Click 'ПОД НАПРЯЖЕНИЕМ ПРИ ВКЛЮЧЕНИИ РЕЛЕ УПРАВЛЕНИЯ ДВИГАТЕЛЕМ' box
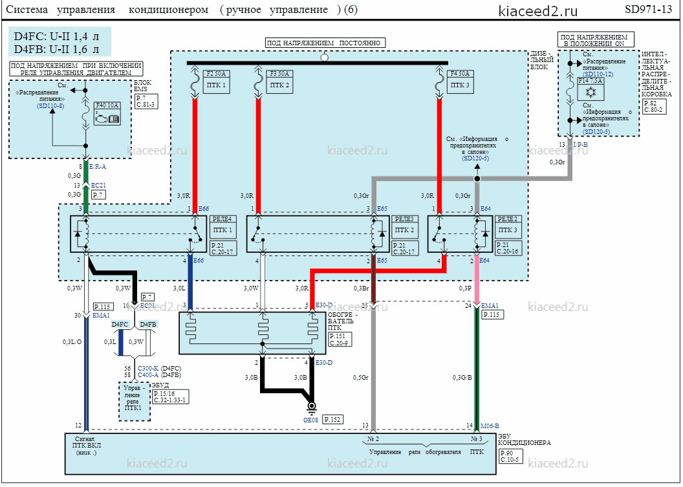The image size is (683, 487). (x=77, y=69)
